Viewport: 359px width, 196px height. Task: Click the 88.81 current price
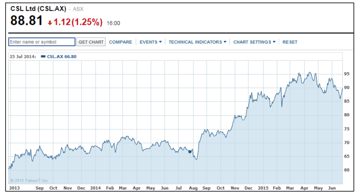(x=27, y=21)
